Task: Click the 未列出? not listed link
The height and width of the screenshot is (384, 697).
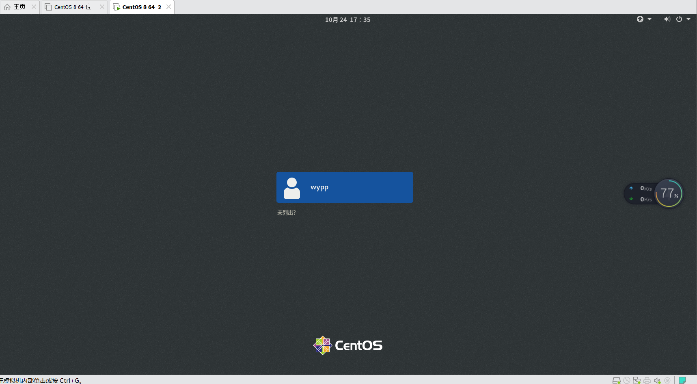Action: [x=287, y=213]
